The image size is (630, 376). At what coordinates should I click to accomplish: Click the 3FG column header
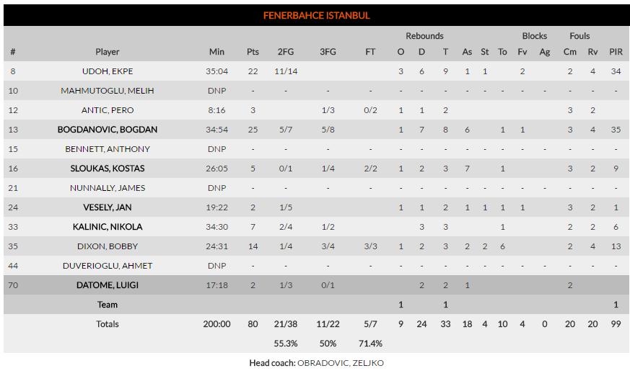pos(328,52)
